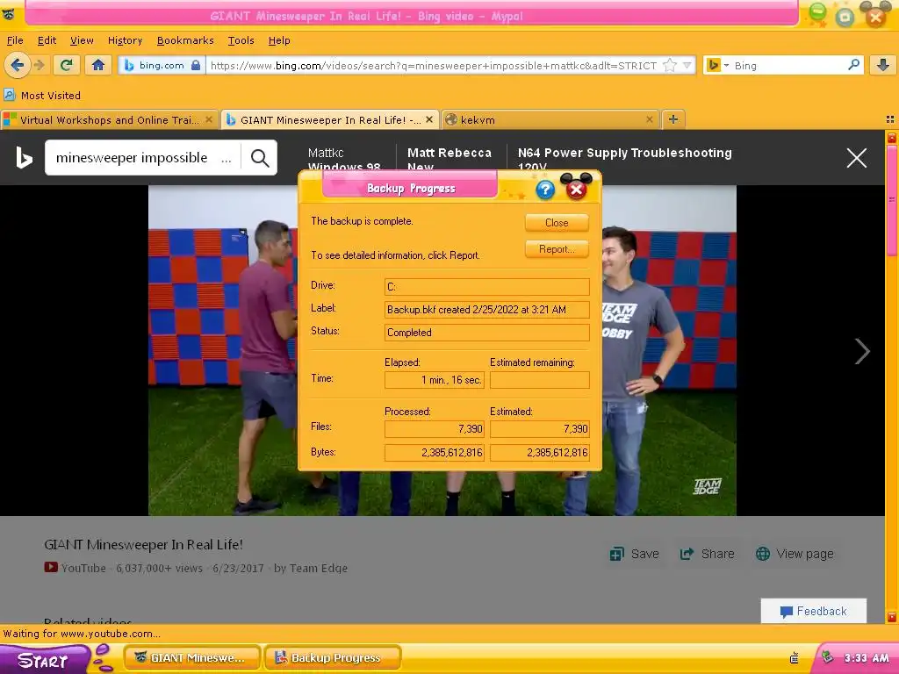This screenshot has width=899, height=674.
Task: Click the Drive field showing C:
Action: [x=486, y=287]
